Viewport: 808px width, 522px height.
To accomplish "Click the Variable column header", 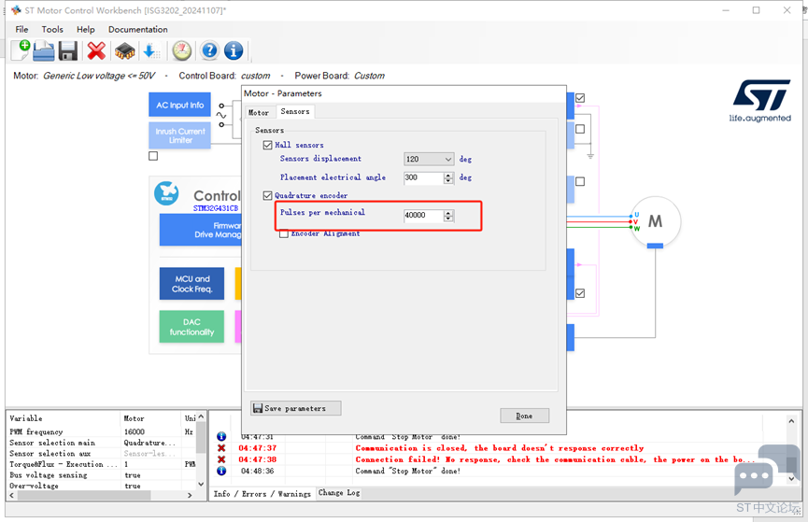I will pos(64,418).
